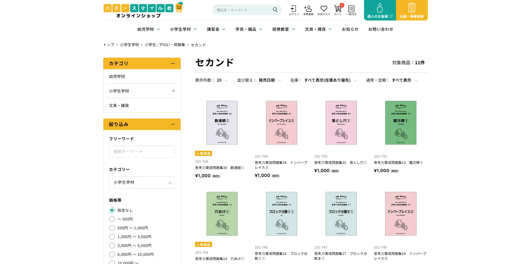
Task: Expand the 小学生学材 navigation menu
Action: tap(183, 29)
